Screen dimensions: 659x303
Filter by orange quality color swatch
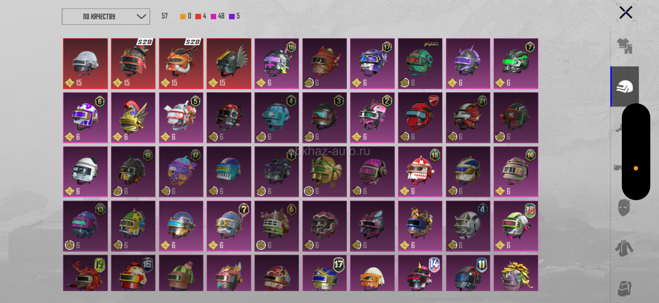pos(183,16)
